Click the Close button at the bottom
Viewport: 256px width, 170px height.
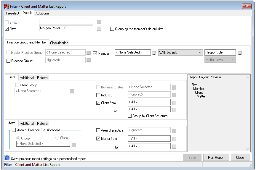click(240, 158)
